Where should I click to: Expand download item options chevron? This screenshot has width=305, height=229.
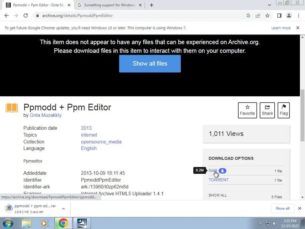63,208
